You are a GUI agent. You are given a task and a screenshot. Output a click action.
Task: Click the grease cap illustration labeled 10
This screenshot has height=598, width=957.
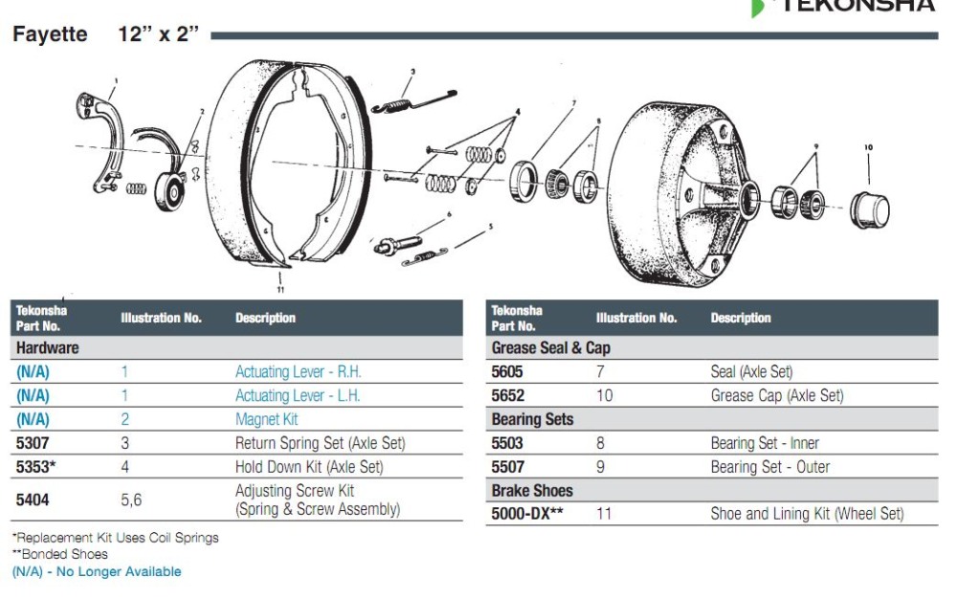(869, 210)
